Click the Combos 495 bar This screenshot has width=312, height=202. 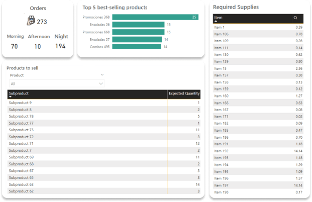136,47
